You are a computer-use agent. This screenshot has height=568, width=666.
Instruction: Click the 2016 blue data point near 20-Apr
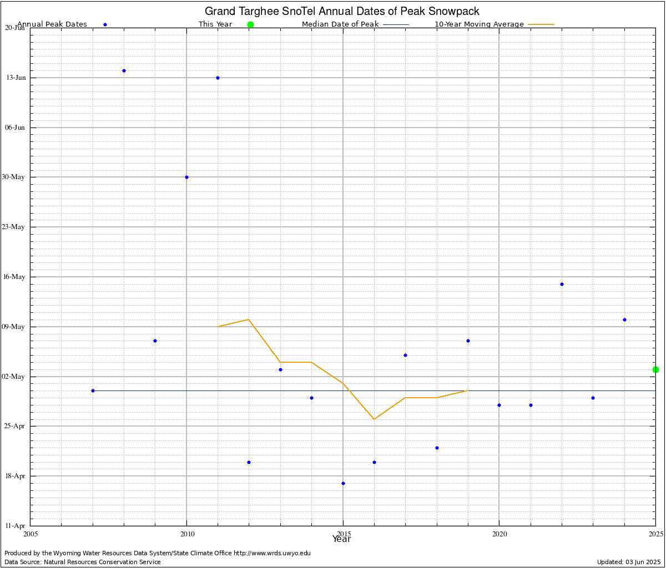(374, 462)
